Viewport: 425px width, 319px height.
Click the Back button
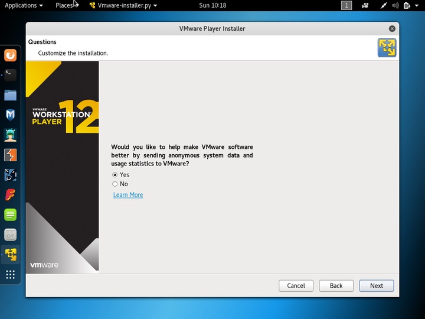pos(336,286)
